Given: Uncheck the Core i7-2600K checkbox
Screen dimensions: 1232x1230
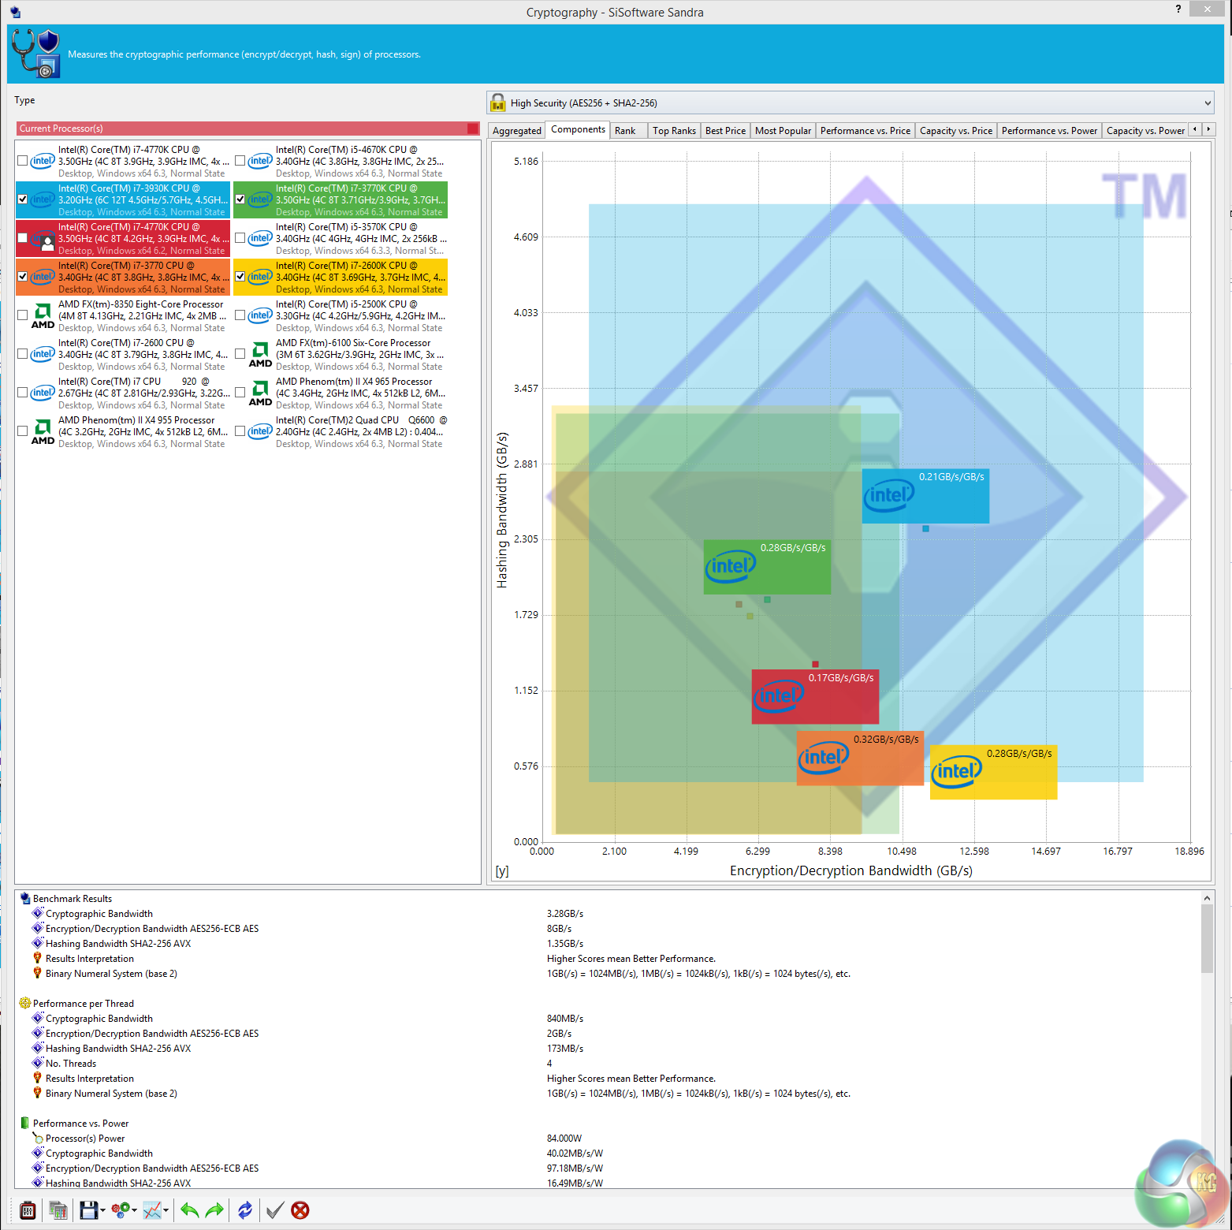Looking at the screenshot, I should click(240, 277).
